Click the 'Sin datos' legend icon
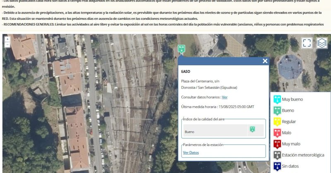 tap(277, 166)
